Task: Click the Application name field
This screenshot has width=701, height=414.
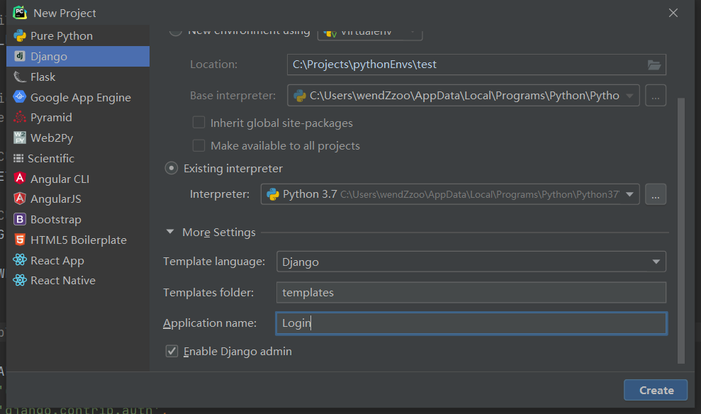Action: click(471, 323)
